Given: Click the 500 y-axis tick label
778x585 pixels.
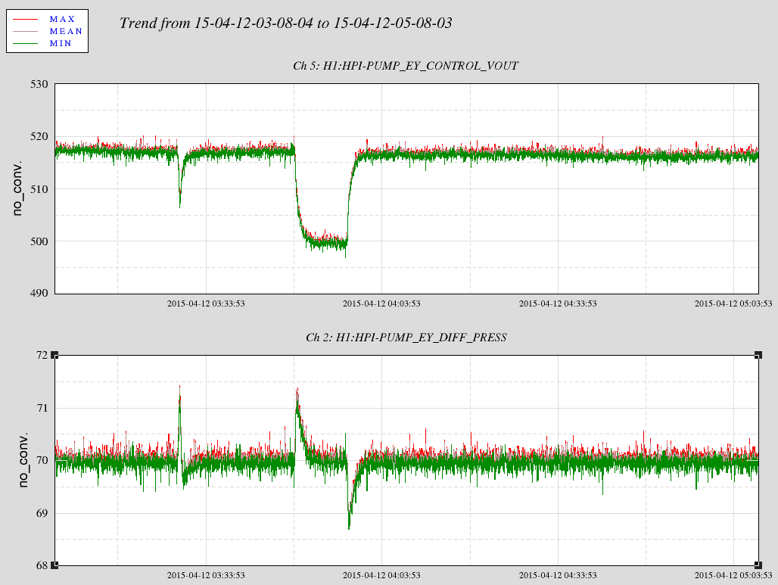Looking at the screenshot, I should click(39, 241).
